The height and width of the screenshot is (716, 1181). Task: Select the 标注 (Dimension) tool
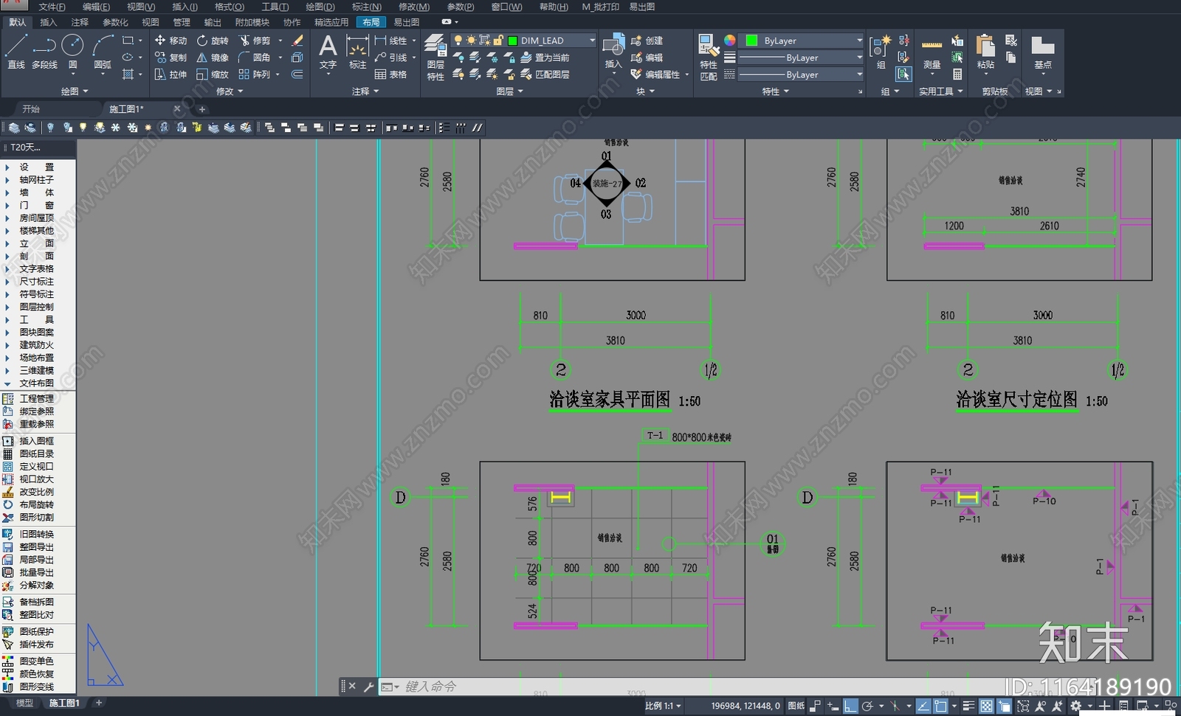point(357,52)
